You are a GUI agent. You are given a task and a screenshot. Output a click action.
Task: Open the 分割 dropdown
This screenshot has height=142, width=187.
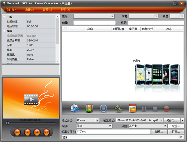(165, 126)
